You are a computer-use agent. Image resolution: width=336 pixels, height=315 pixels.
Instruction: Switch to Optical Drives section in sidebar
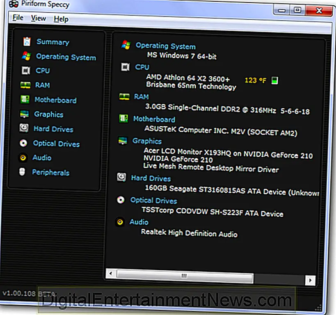(56, 144)
